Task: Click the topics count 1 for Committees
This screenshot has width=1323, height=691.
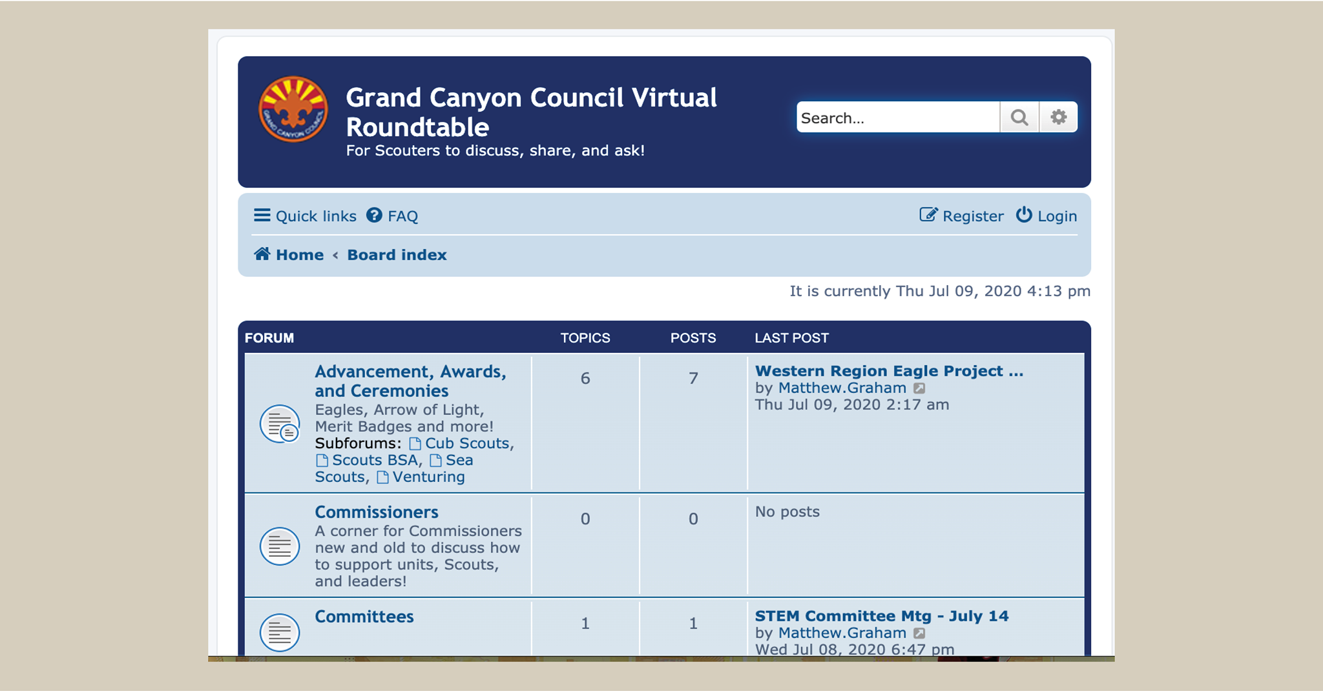Action: [585, 623]
